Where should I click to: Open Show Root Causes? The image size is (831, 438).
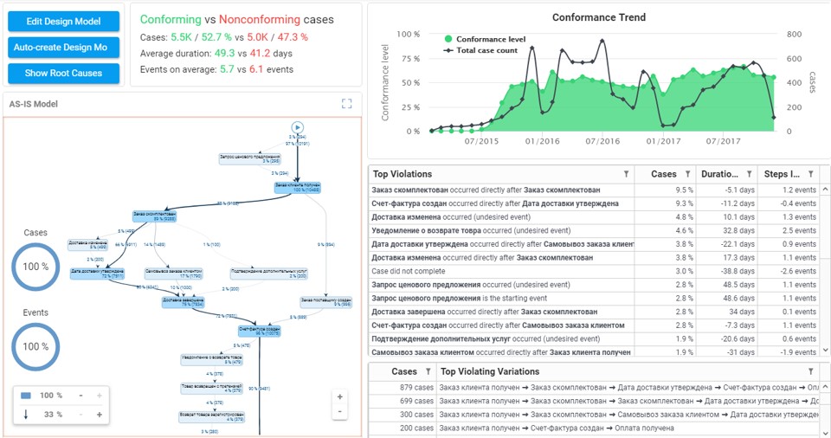(x=63, y=74)
